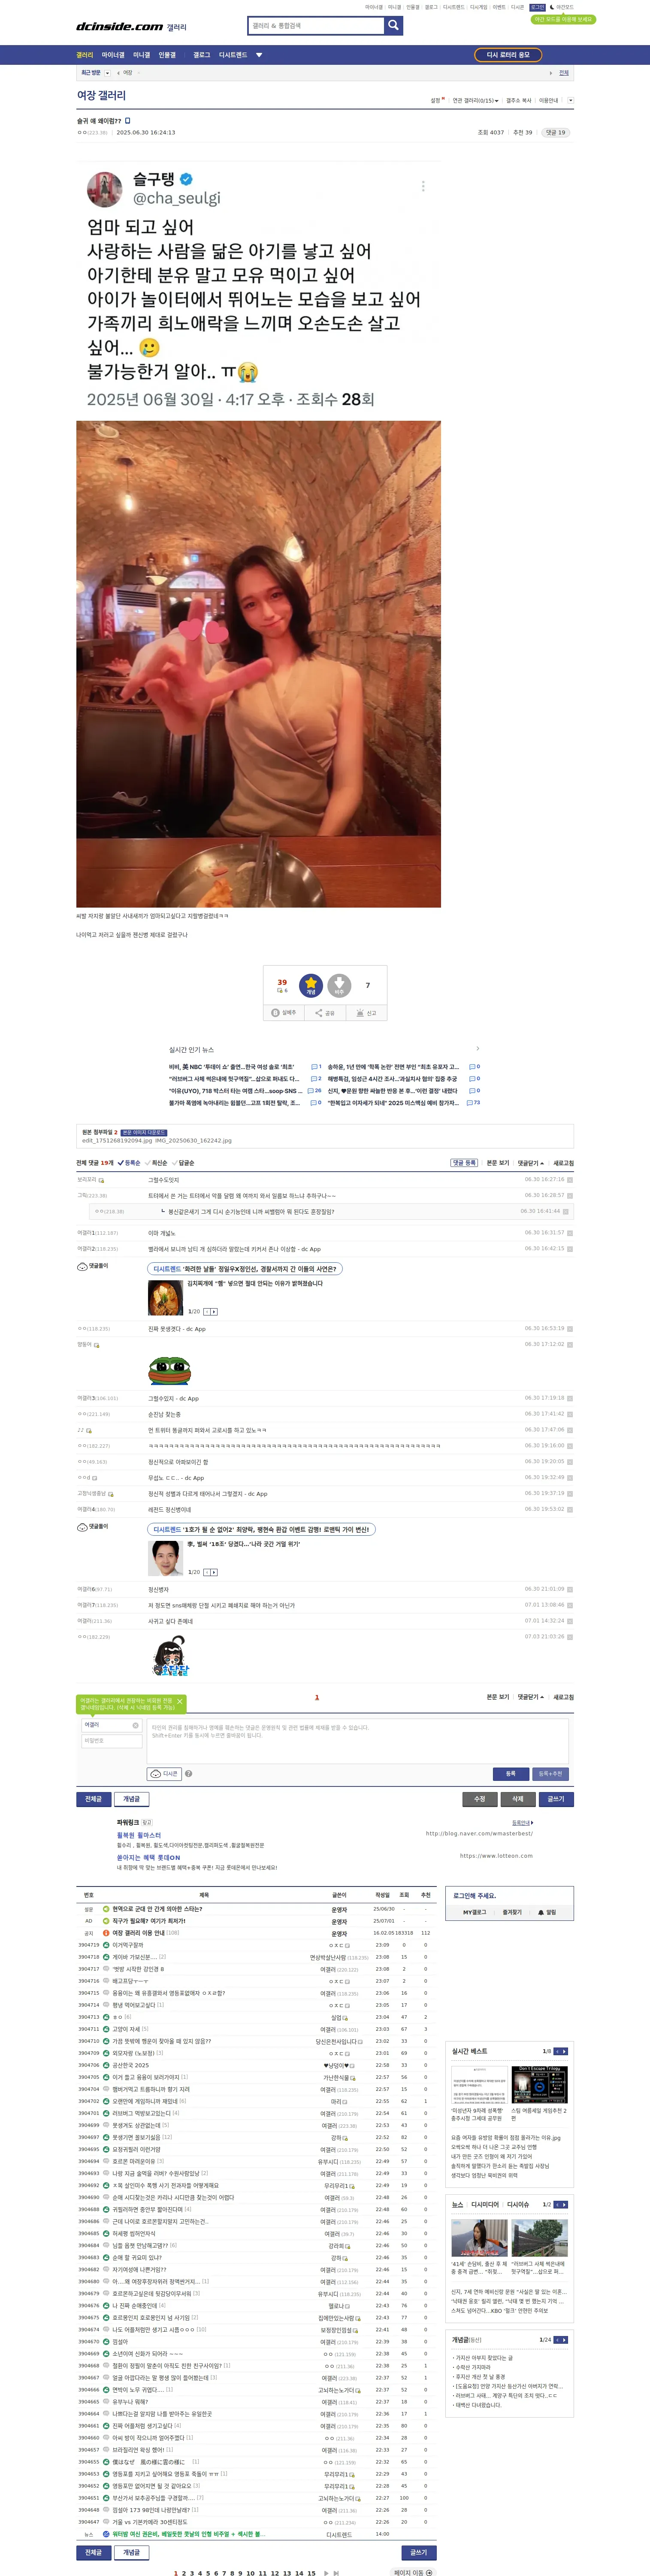Click the 인물갤 nav tab
The width and height of the screenshot is (650, 2576).
(x=167, y=55)
